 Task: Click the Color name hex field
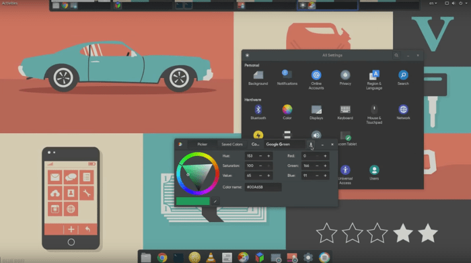coord(263,187)
